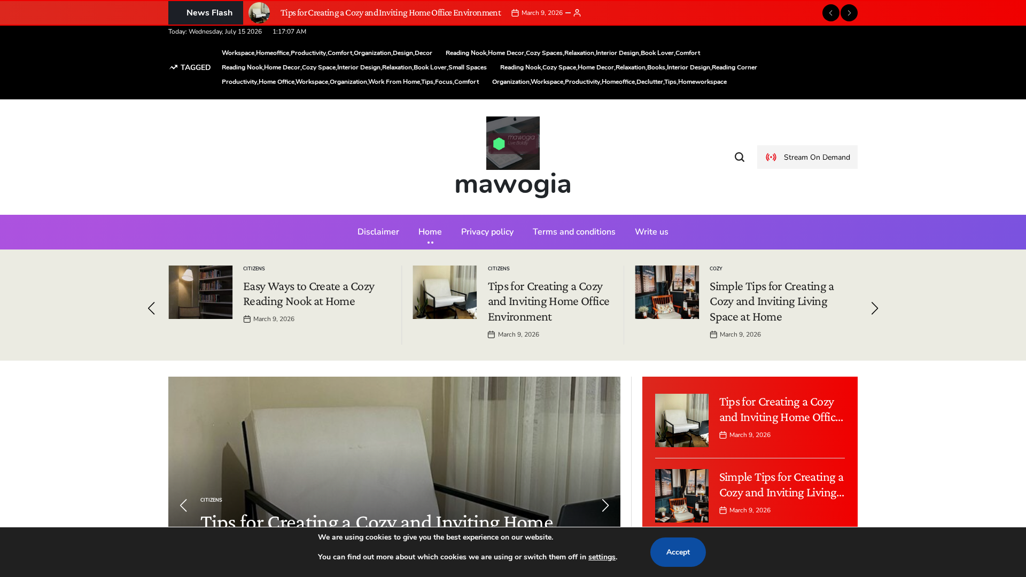Open the Privacy policy page
Image resolution: width=1026 pixels, height=577 pixels.
[x=487, y=232]
